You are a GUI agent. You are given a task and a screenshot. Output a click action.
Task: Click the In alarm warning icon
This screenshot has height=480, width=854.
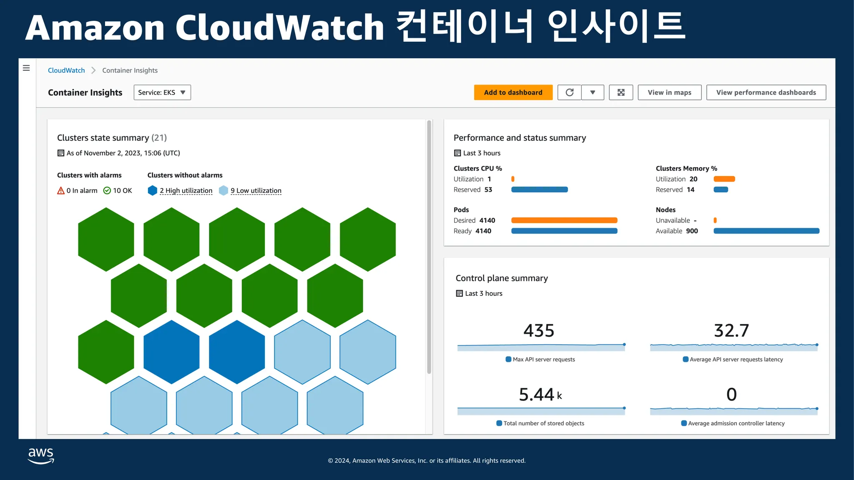[61, 191]
